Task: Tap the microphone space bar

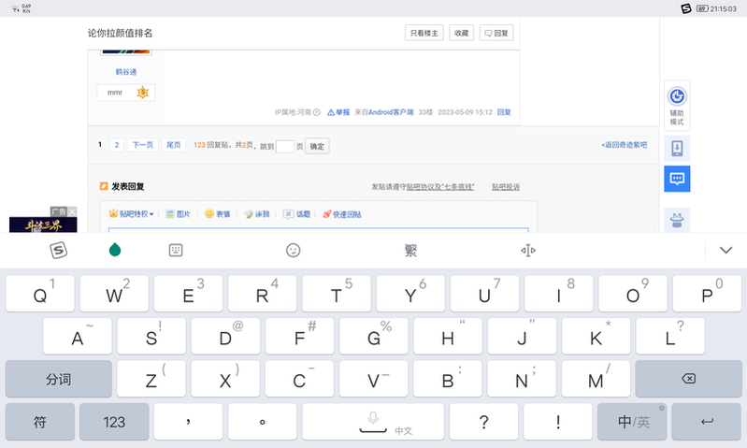Action: pyautogui.click(x=373, y=422)
